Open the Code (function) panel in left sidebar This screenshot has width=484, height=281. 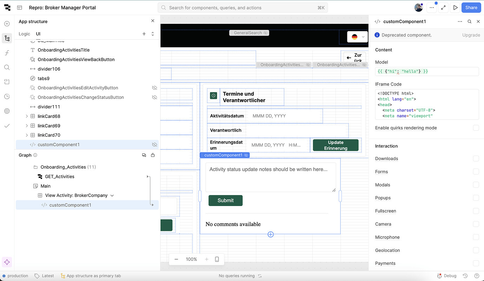(7, 53)
